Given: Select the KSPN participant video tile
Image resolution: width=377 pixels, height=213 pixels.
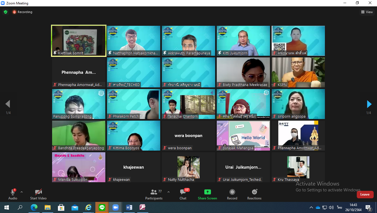Looking at the screenshot, I should (x=298, y=72).
